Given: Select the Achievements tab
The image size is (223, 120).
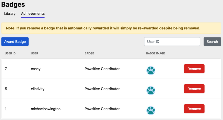Looking at the screenshot, I should pyautogui.click(x=33, y=14).
